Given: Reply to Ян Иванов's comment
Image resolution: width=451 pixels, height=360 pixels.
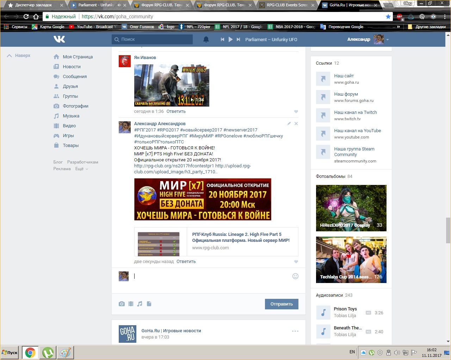Looking at the screenshot, I should 176,111.
